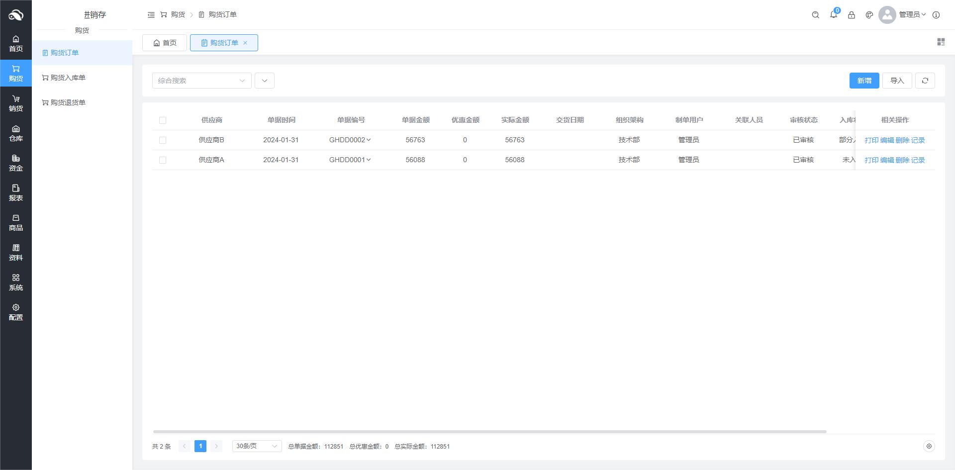Viewport: 955px width, 470px height.
Task: Open the 仓库 warehouse sidebar module
Action: coord(16,133)
